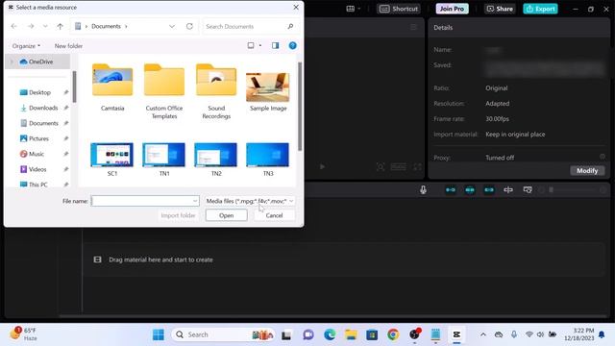Open Music quick access location
The height and width of the screenshot is (346, 615).
[37, 154]
